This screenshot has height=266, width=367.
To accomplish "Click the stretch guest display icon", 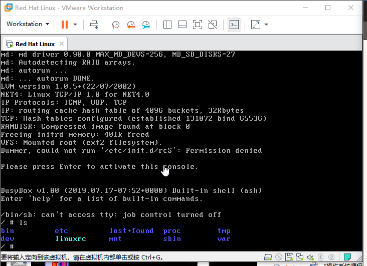I will (x=255, y=25).
